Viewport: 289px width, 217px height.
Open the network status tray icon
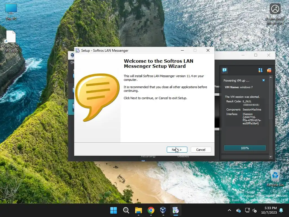pyautogui.click(x=247, y=210)
